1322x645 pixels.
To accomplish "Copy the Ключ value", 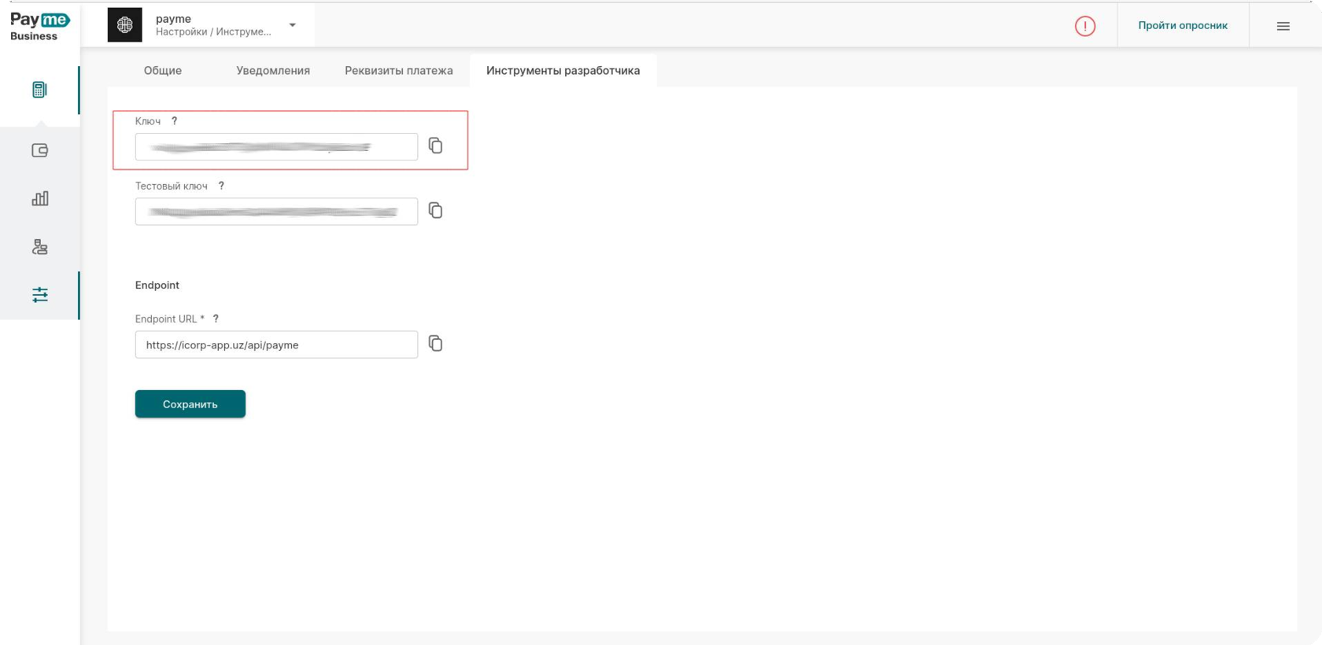I will click(x=435, y=146).
